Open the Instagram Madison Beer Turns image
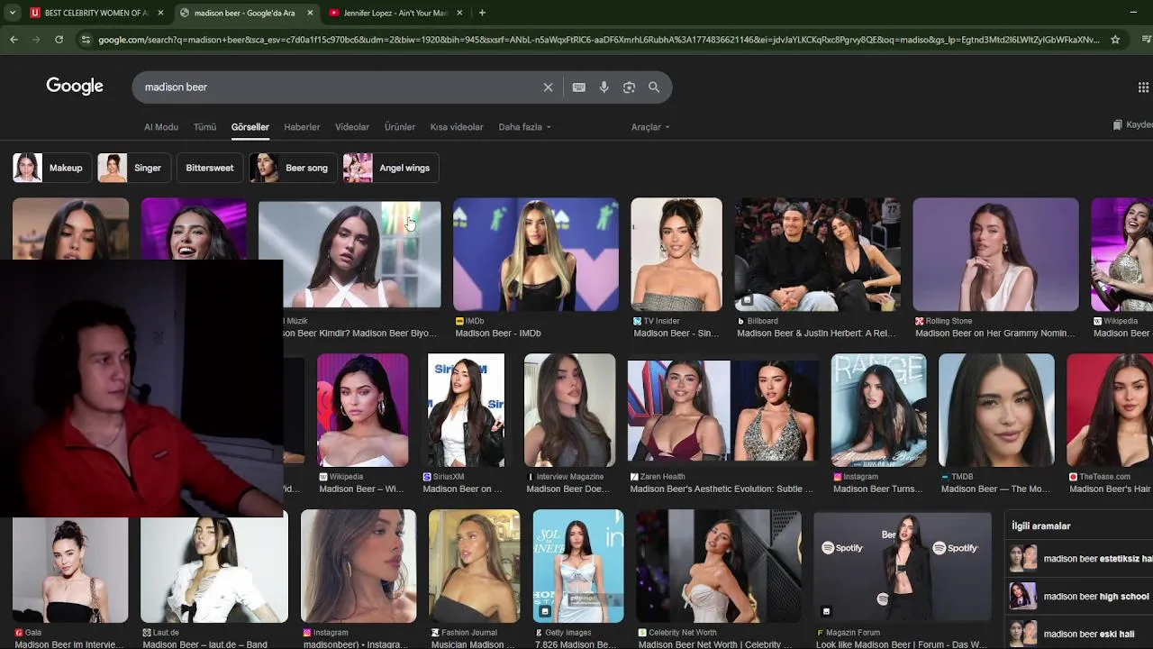Screen dimensions: 1153x649 click(x=878, y=410)
